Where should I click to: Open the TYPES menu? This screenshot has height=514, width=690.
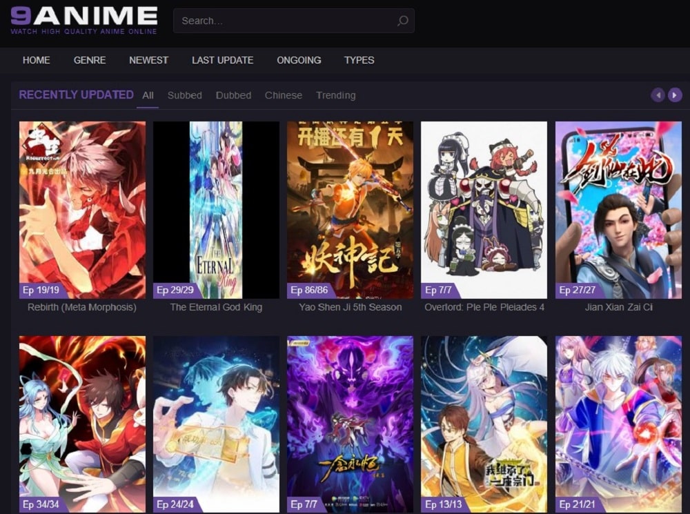pos(359,60)
